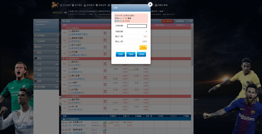
Task: Select 賽馬 horse racing category
Action: point(46,81)
